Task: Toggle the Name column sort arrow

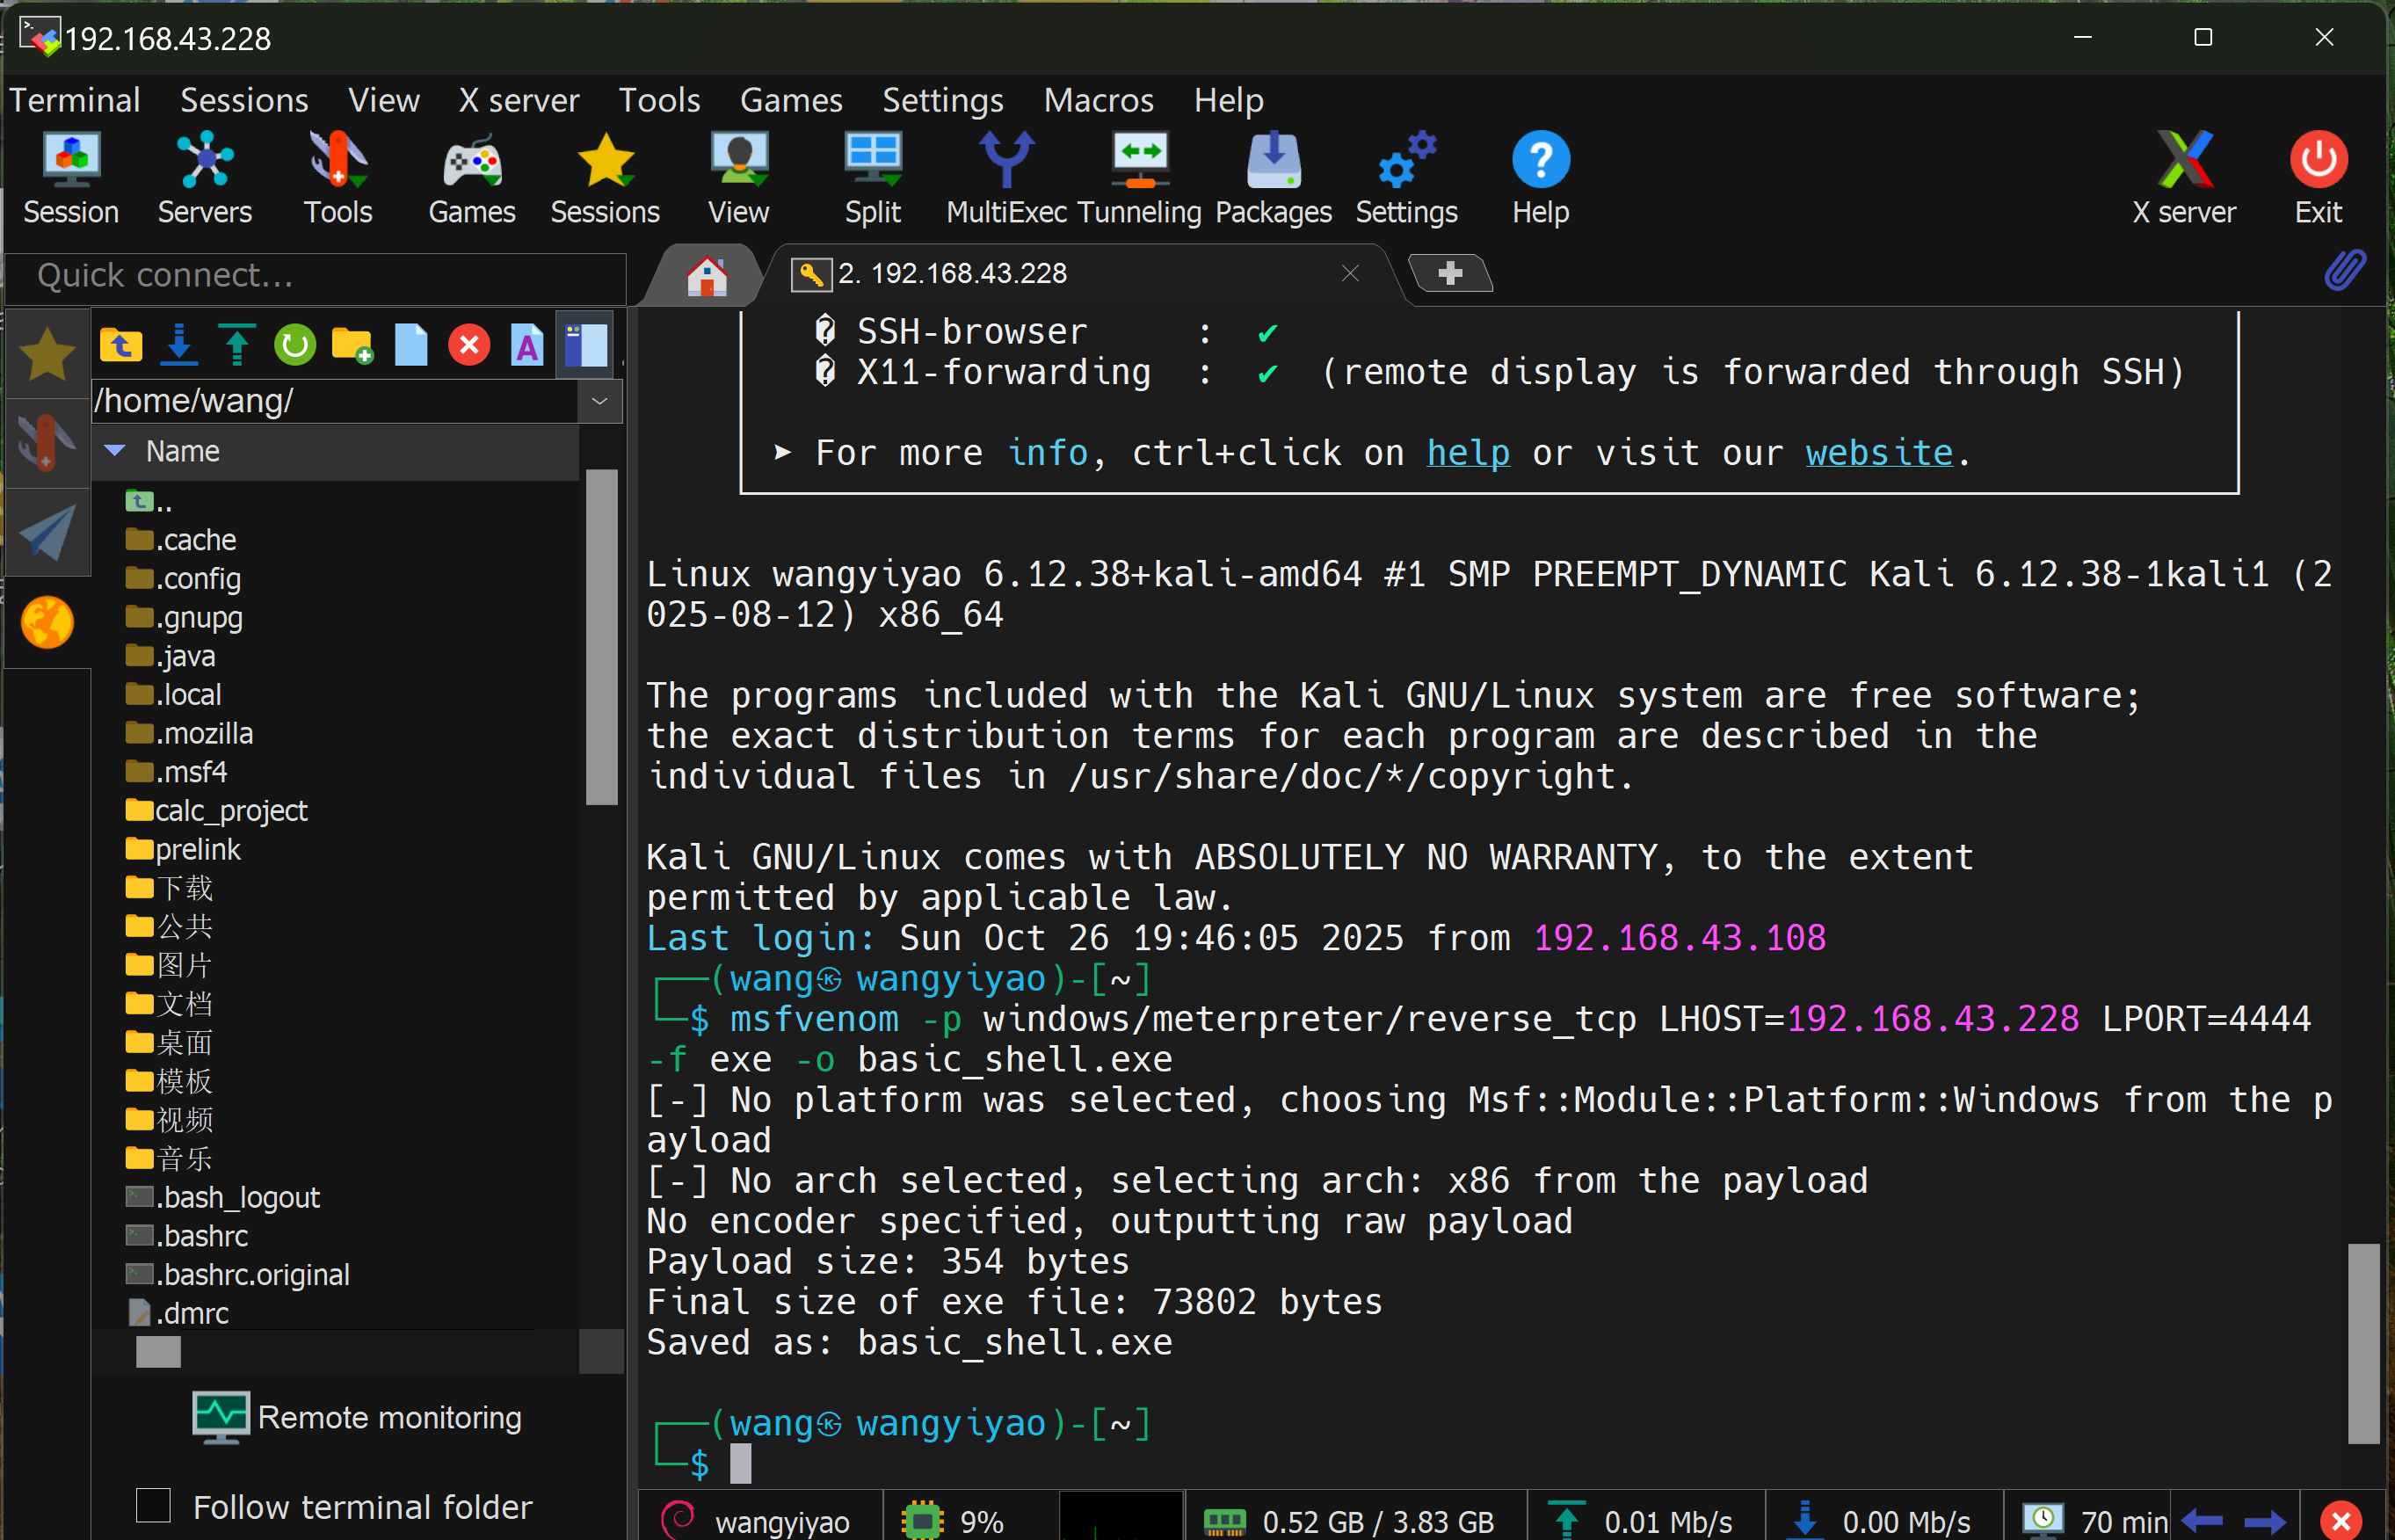Action: (115, 451)
